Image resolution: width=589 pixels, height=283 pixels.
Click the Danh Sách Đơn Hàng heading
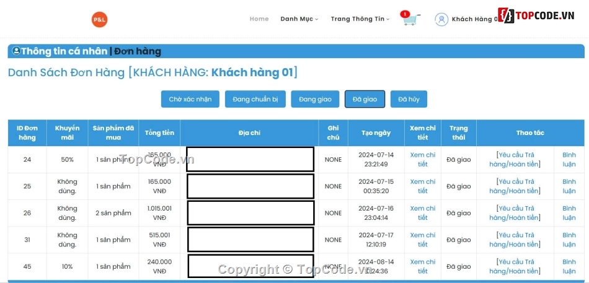tap(153, 72)
